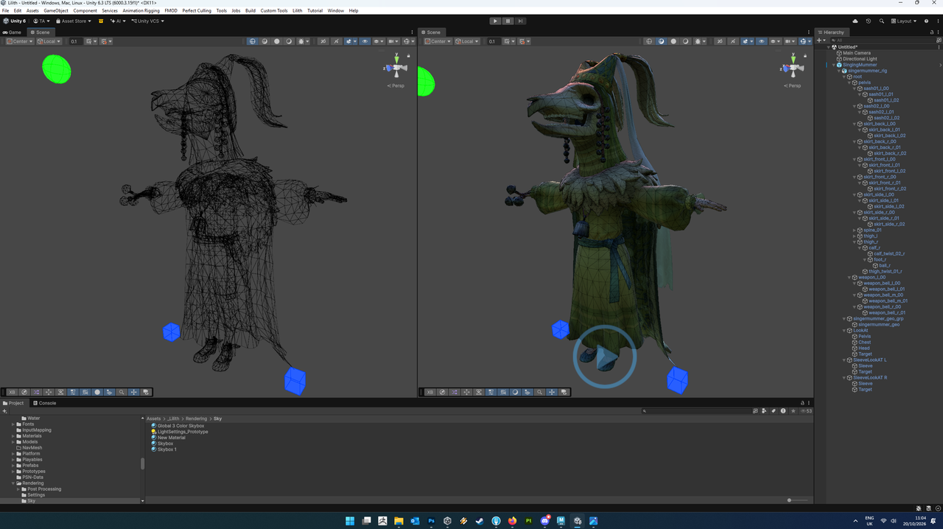Viewport: 943px width, 529px height.
Task: Select white sphere tool in left Scene toolbar
Action: pyautogui.click(x=97, y=392)
